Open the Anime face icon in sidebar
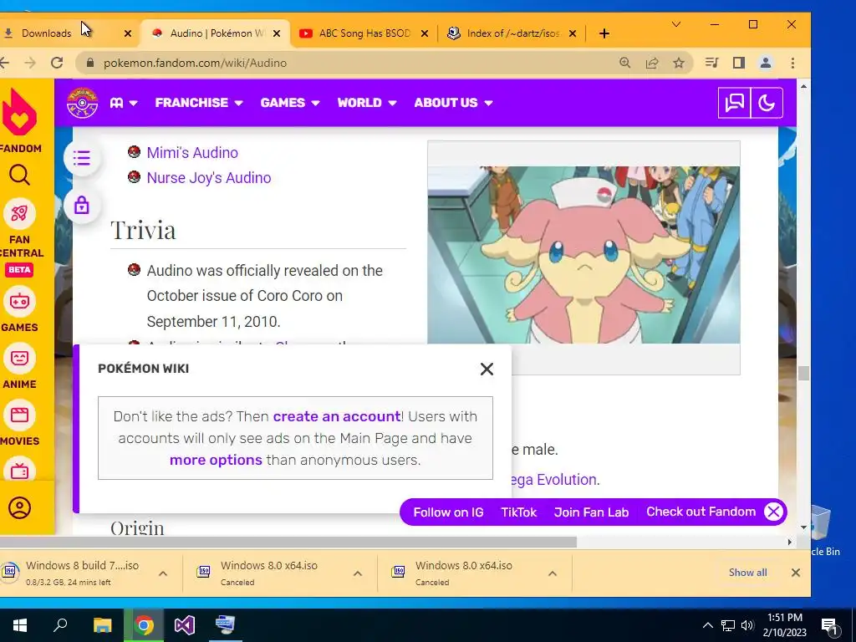The image size is (856, 642). pyautogui.click(x=19, y=358)
